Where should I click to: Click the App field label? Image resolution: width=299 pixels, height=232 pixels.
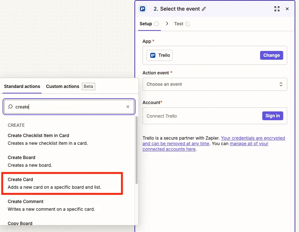tap(147, 41)
